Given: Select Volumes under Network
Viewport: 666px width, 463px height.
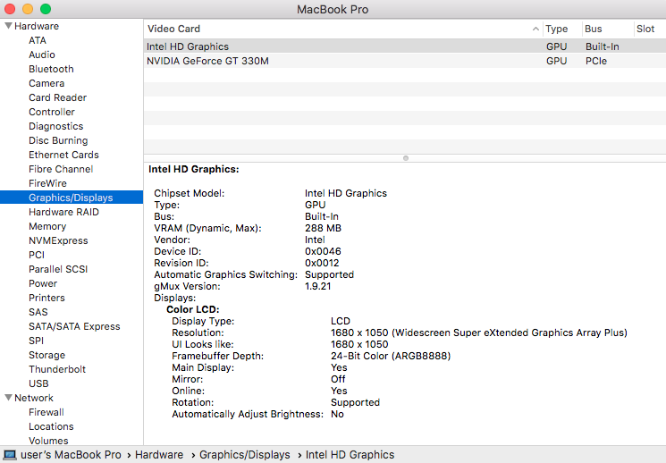Looking at the screenshot, I should pos(48,441).
